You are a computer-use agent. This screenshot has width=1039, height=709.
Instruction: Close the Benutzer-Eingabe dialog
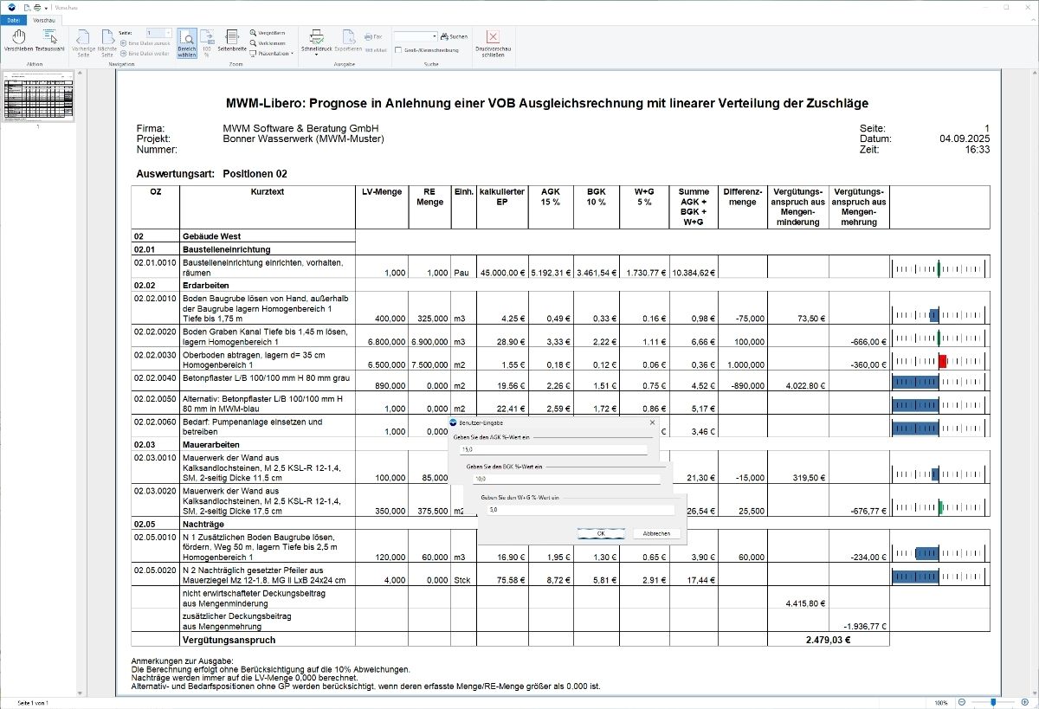point(652,422)
